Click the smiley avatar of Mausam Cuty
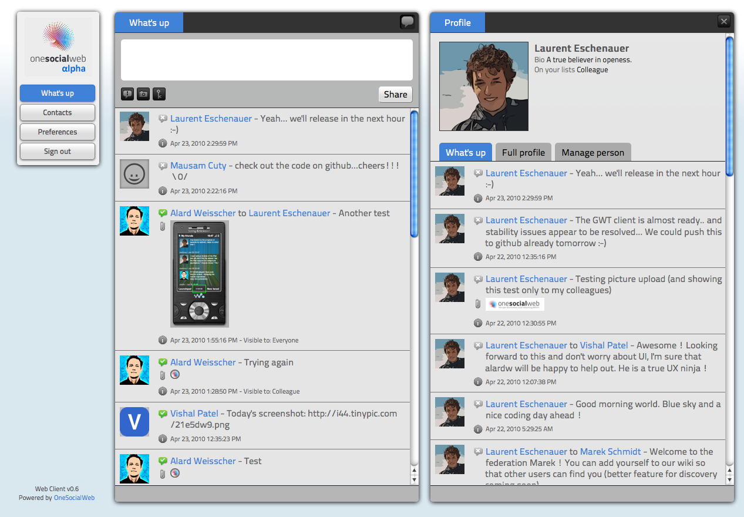Screen dimensions: 744x517 [x=134, y=174]
